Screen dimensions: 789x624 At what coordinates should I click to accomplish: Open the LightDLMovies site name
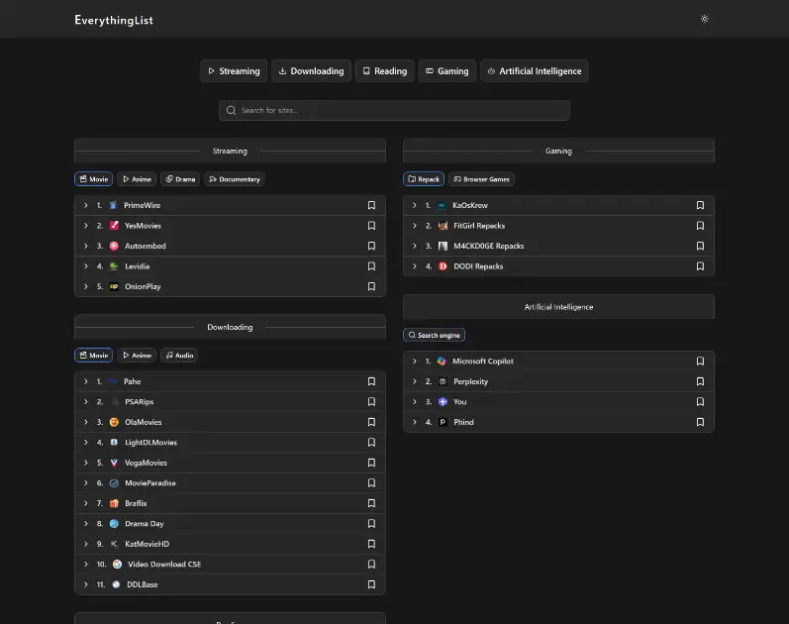pyautogui.click(x=150, y=442)
